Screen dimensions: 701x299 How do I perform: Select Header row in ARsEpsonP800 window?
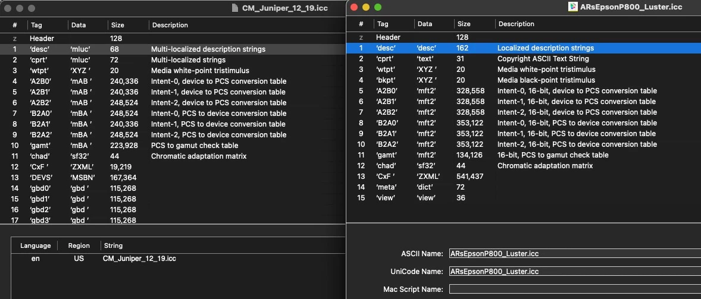(524, 37)
